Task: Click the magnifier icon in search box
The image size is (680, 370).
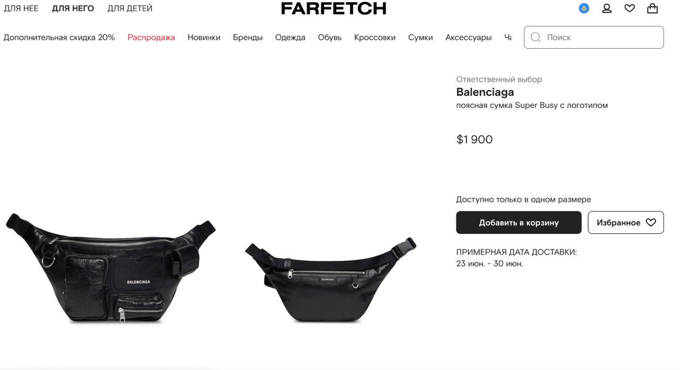Action: pyautogui.click(x=535, y=37)
